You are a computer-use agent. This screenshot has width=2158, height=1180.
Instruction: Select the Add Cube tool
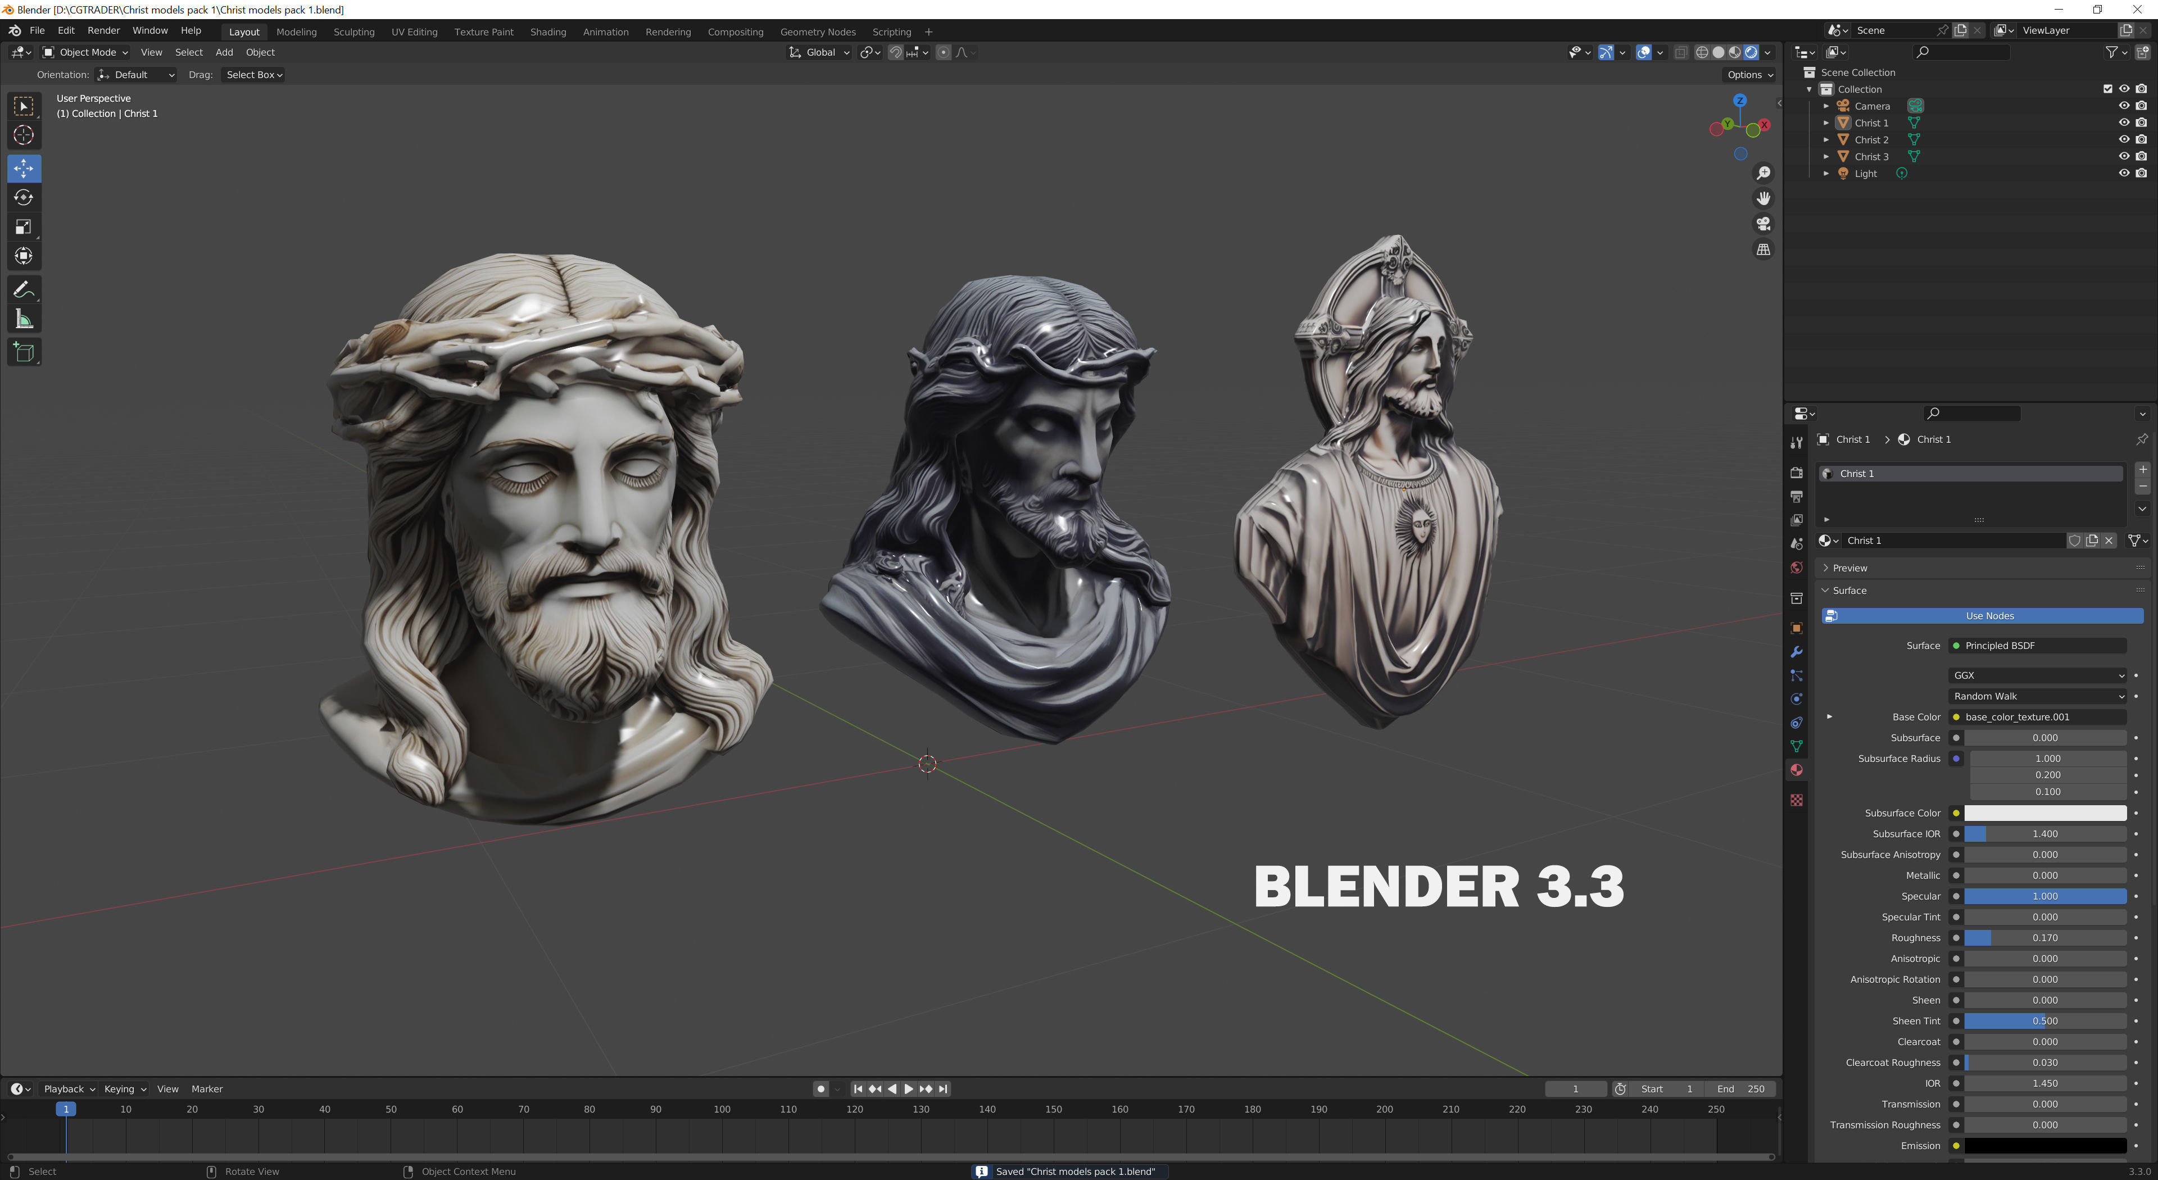24,352
